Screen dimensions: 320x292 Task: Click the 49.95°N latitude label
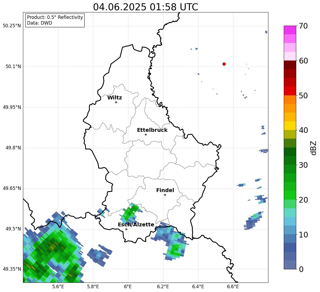(x=12, y=107)
